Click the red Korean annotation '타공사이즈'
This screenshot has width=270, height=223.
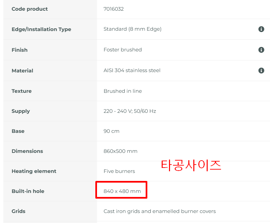click(x=191, y=165)
